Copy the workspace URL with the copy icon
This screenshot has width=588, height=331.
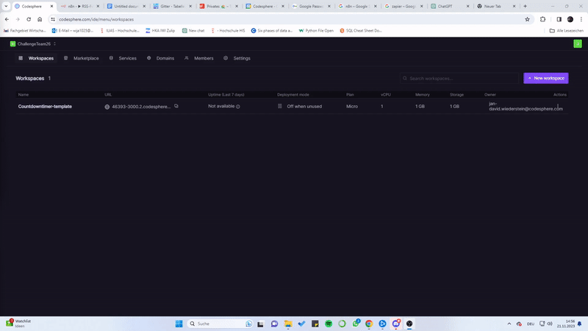click(176, 106)
